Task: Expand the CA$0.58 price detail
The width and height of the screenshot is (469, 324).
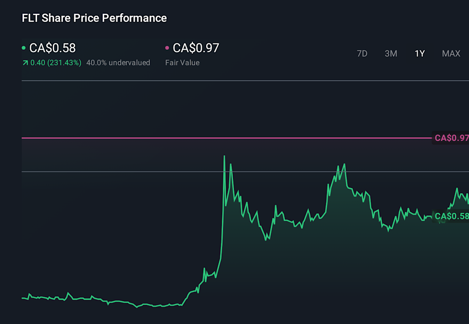Action: (52, 48)
